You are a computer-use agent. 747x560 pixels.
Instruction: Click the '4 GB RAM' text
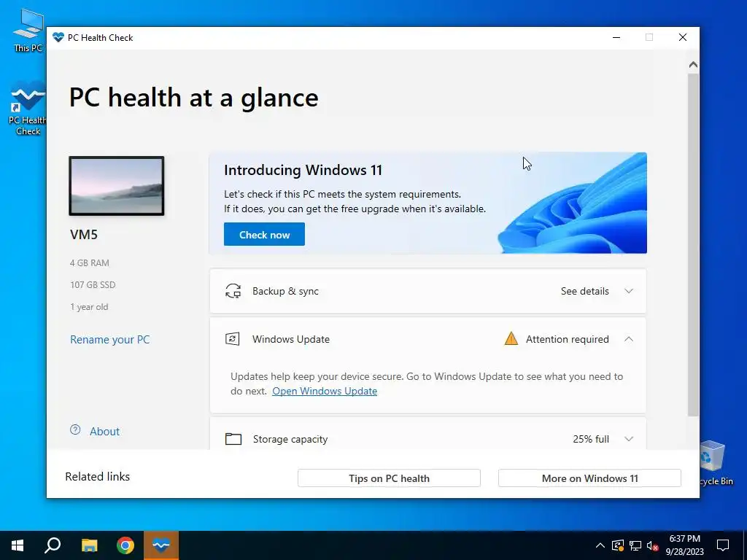[x=90, y=262]
